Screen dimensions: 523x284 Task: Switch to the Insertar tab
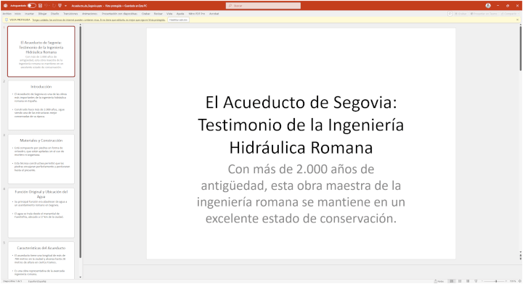[x=29, y=14]
